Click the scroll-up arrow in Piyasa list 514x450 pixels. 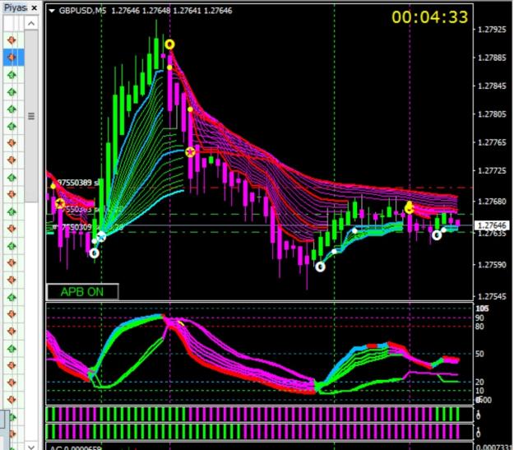31,23
